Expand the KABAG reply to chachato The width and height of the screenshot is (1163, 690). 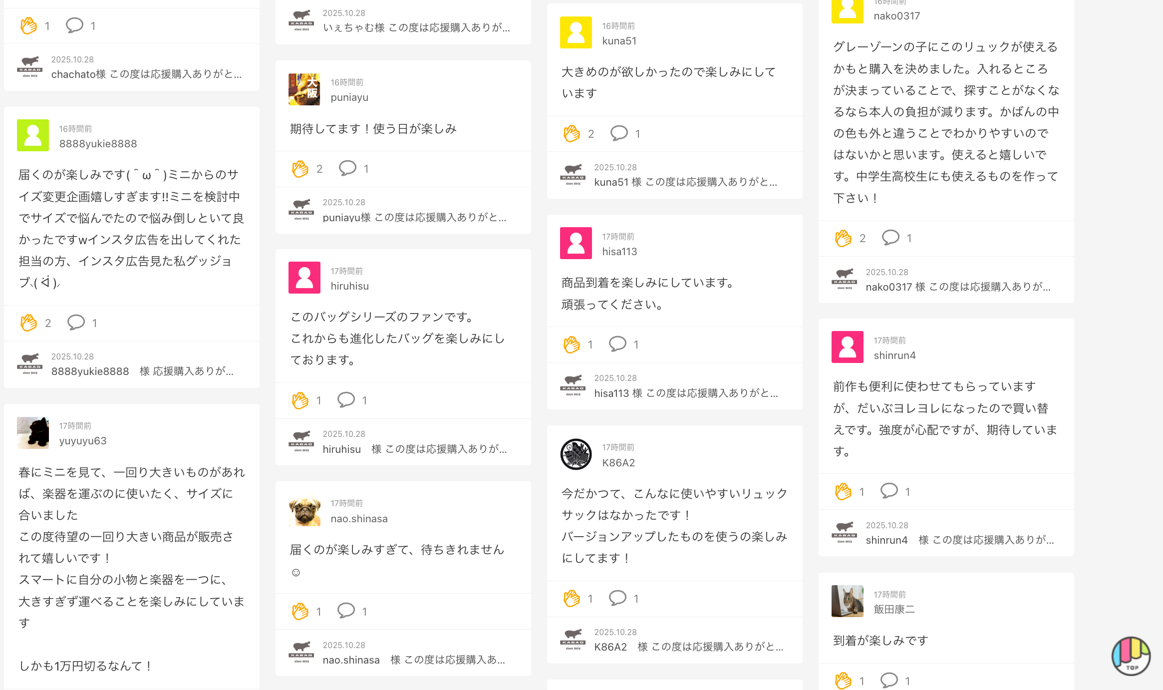(146, 74)
